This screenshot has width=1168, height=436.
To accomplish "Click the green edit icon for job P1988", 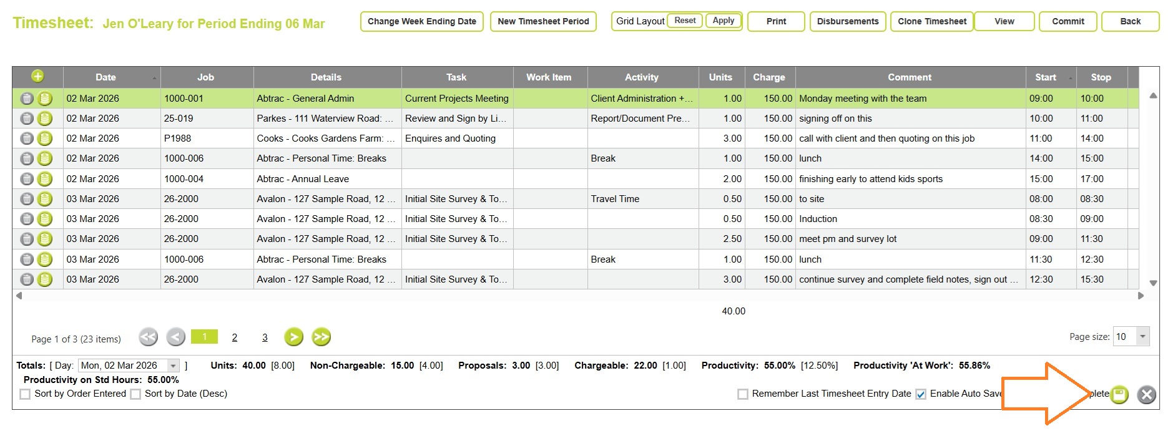I will point(45,138).
